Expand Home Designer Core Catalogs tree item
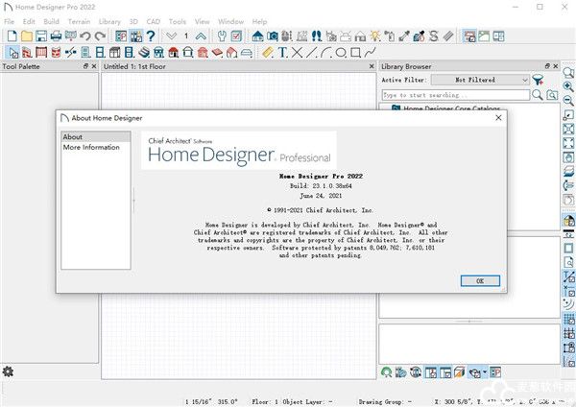This screenshot has height=407, width=576. [387, 108]
